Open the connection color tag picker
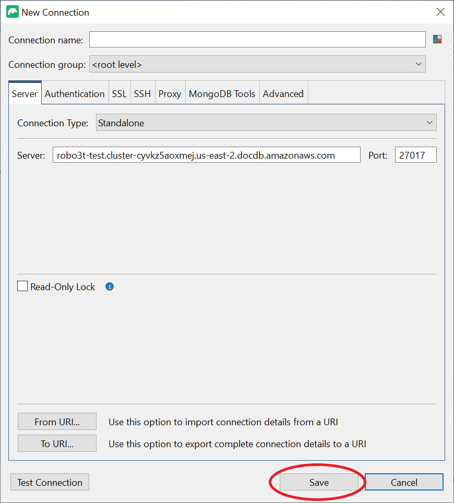Image resolution: width=454 pixels, height=503 pixels. tap(437, 39)
